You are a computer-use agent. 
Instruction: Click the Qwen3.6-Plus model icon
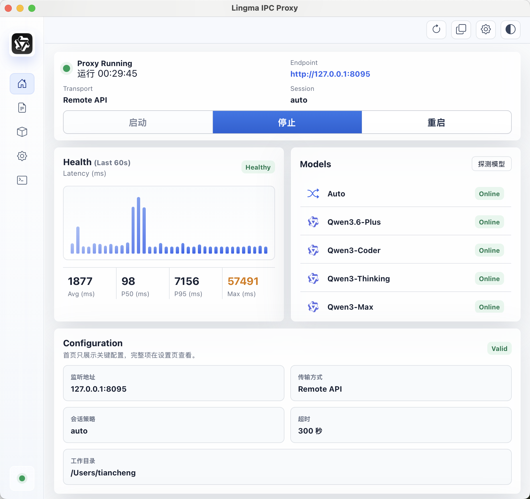(x=313, y=222)
